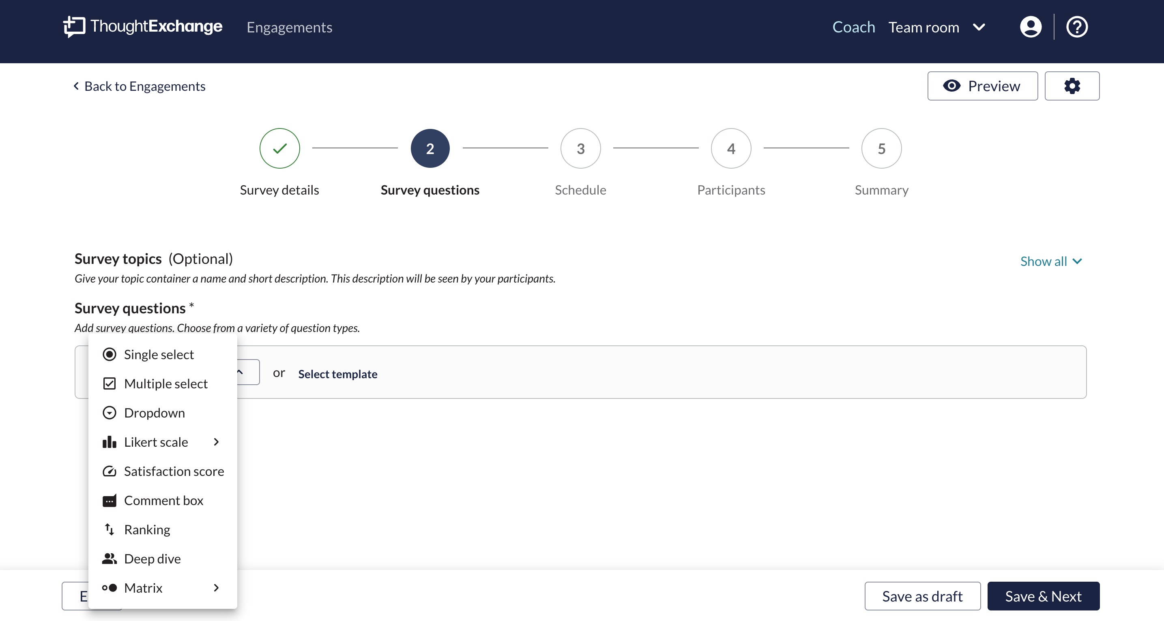Choose Ranking question type
The height and width of the screenshot is (621, 1164).
tap(163, 529)
